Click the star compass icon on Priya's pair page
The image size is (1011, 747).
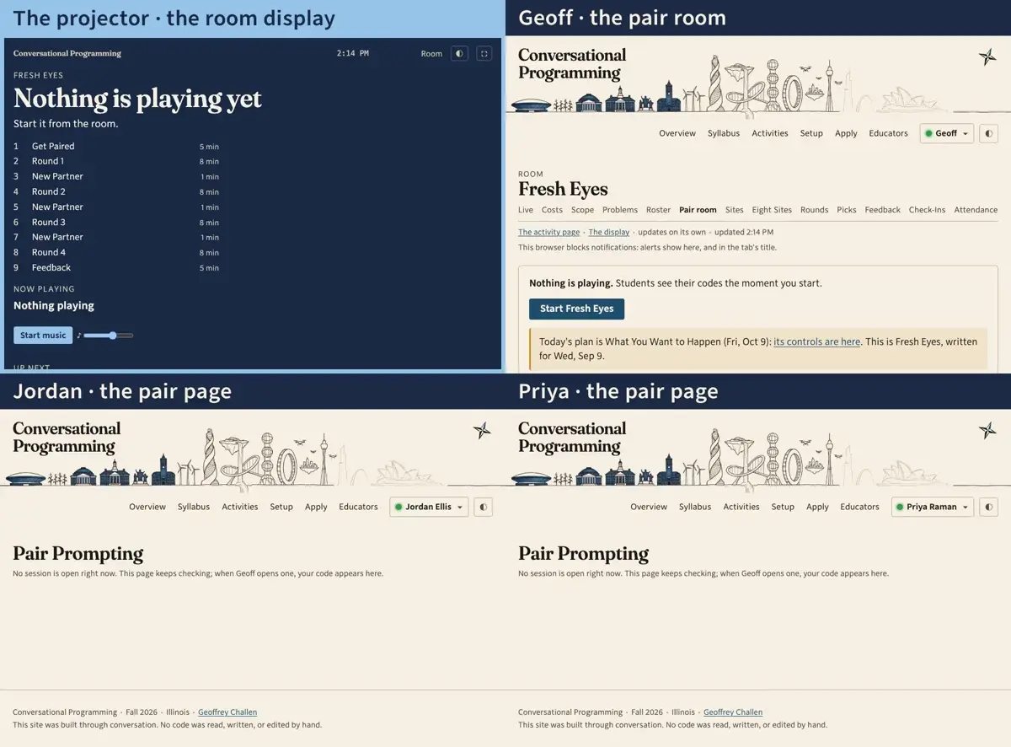coord(987,431)
